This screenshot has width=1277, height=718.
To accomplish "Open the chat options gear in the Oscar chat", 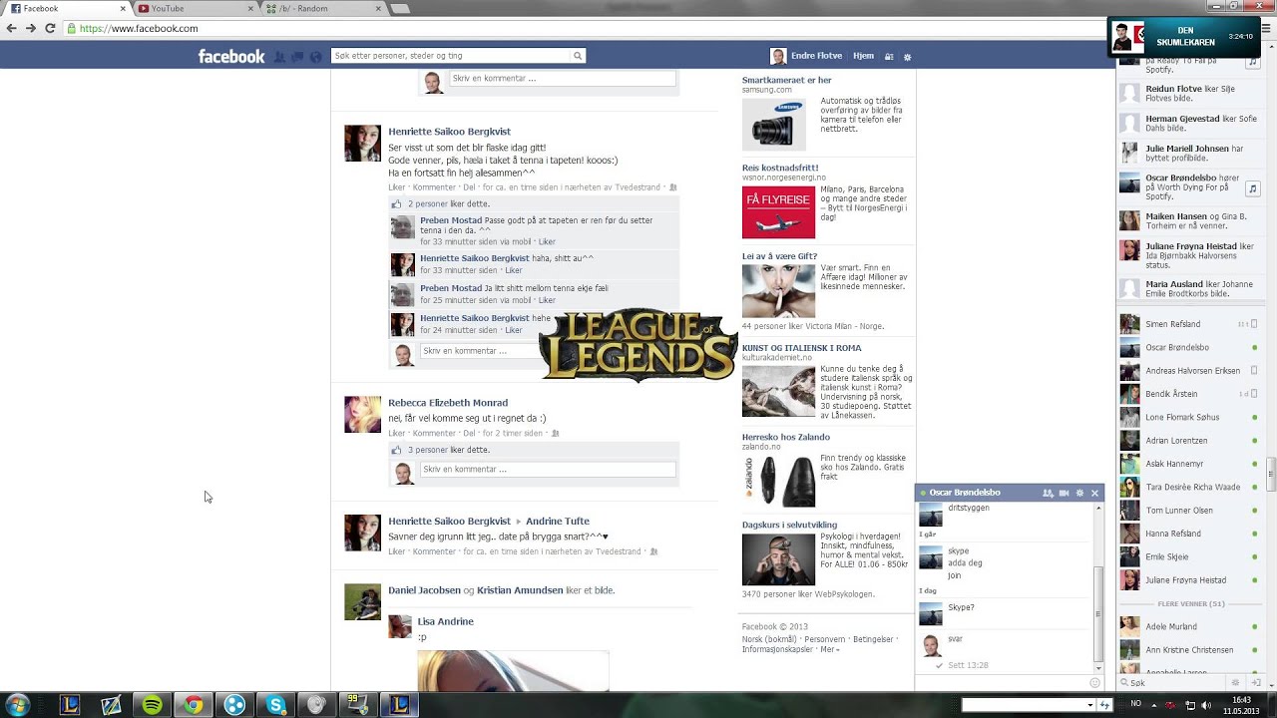I will tap(1079, 493).
